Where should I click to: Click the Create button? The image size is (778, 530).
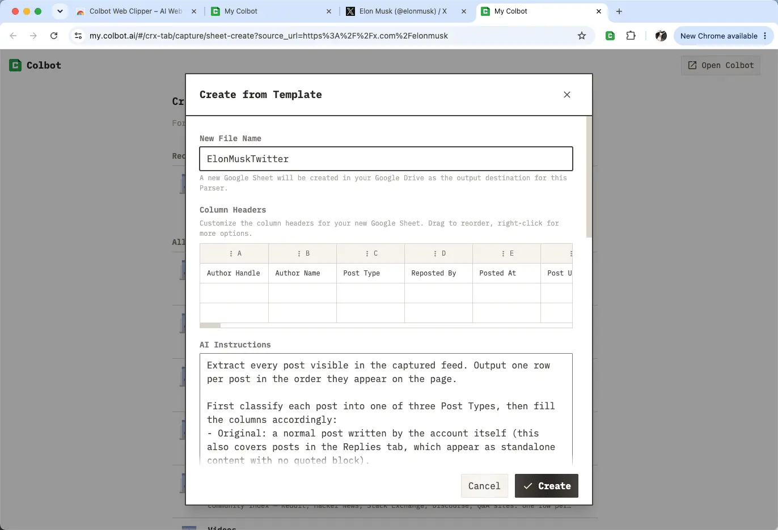547,486
